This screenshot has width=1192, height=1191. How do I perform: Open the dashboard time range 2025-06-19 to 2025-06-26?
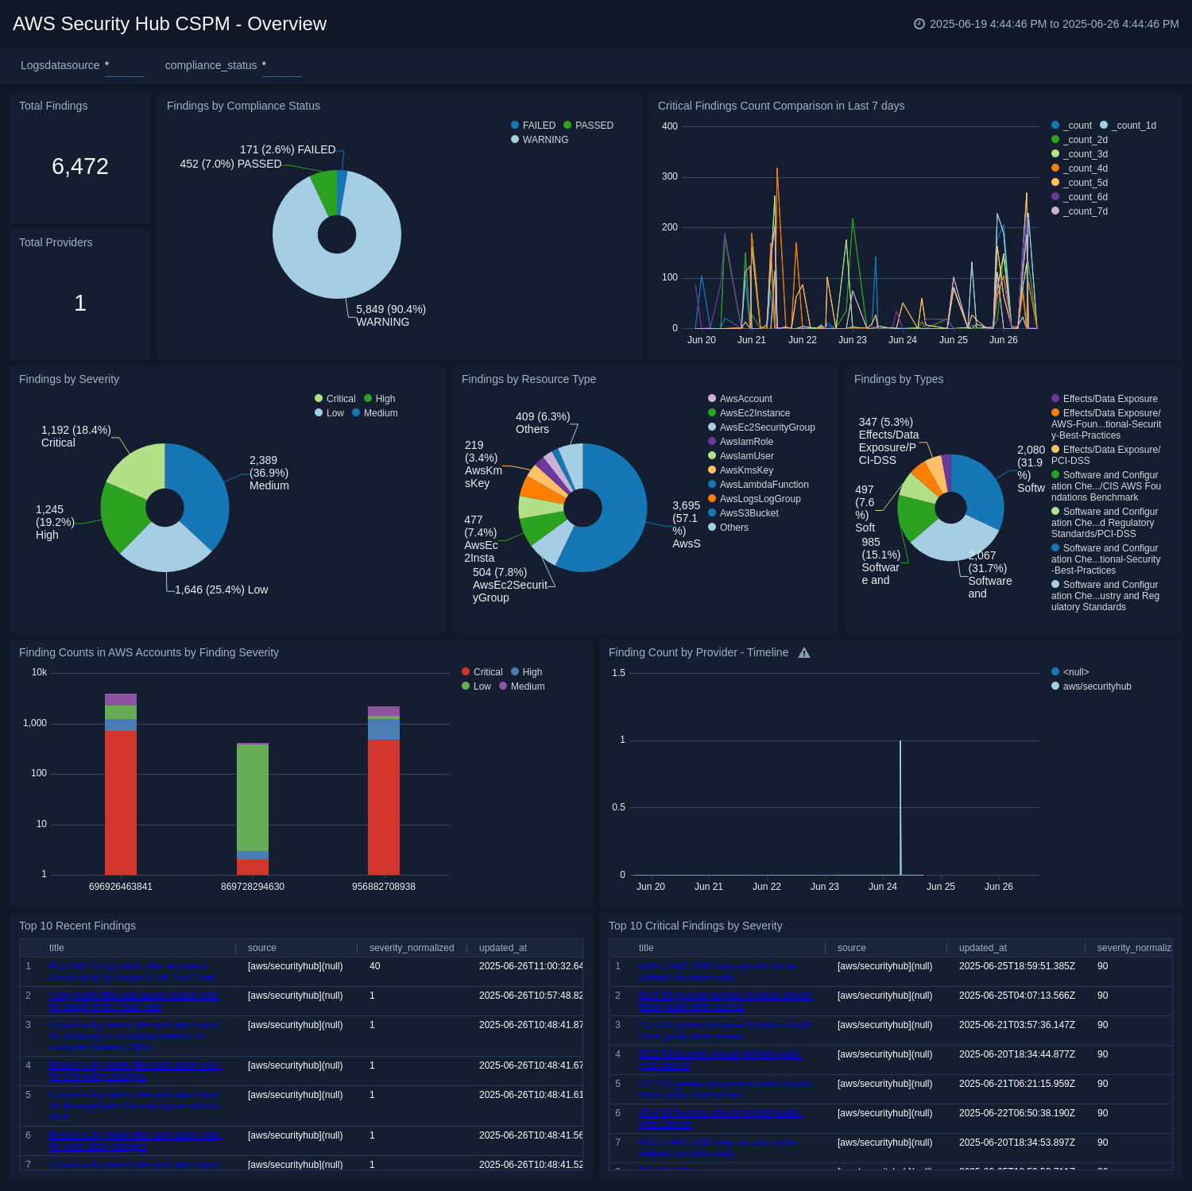coord(1054,24)
